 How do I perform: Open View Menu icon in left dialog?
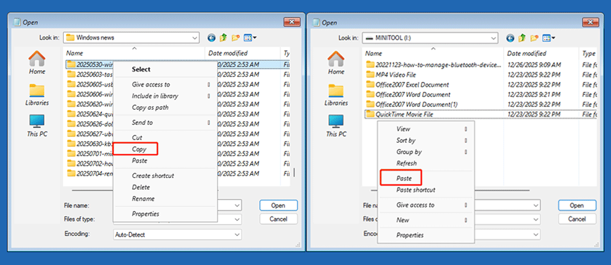point(250,38)
